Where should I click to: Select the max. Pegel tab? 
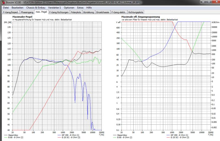[42, 12]
